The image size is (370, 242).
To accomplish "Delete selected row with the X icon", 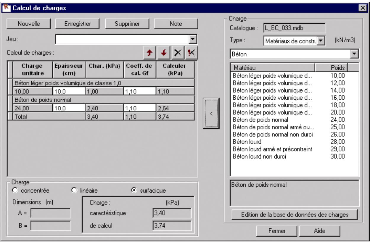I will [x=177, y=52].
